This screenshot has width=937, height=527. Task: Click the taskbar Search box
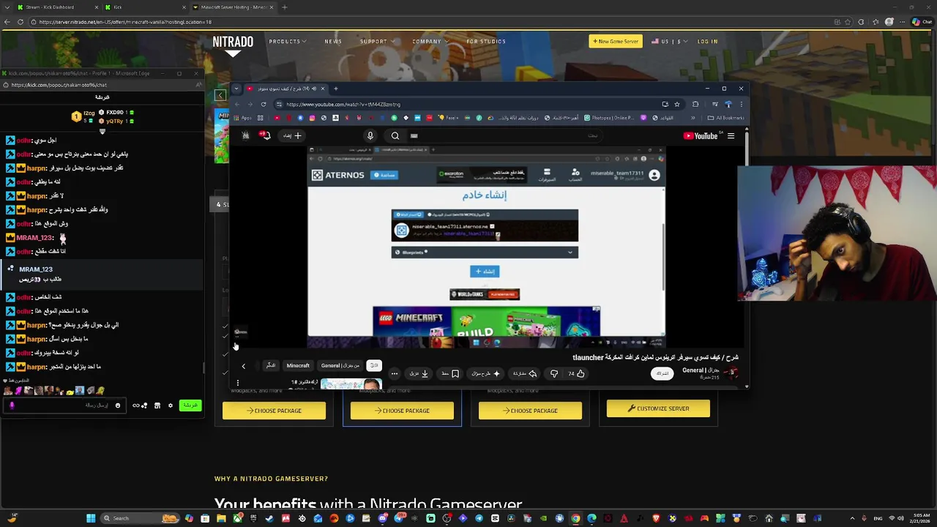click(x=139, y=518)
